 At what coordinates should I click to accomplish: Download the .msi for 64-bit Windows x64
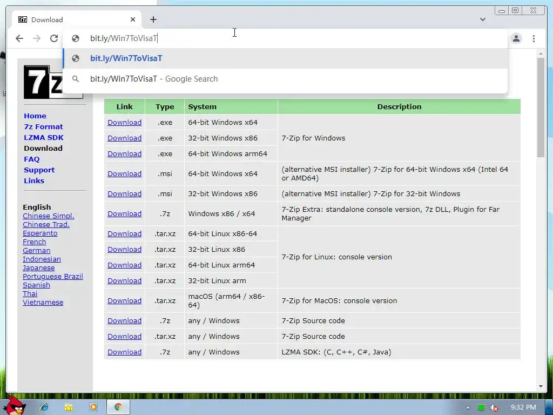pyautogui.click(x=125, y=173)
